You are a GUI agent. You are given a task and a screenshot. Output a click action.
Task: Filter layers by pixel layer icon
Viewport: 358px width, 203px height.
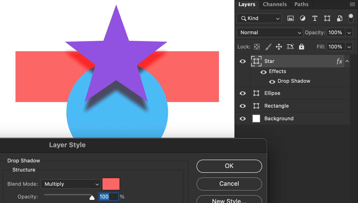pos(291,18)
